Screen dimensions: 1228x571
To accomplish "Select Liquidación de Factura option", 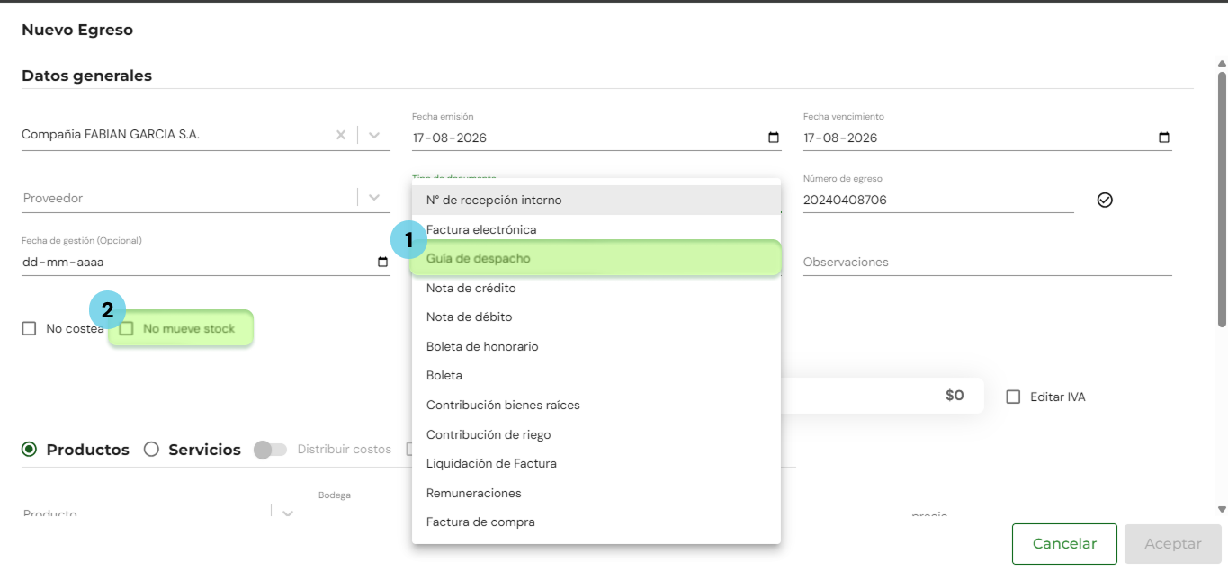I will (x=596, y=464).
